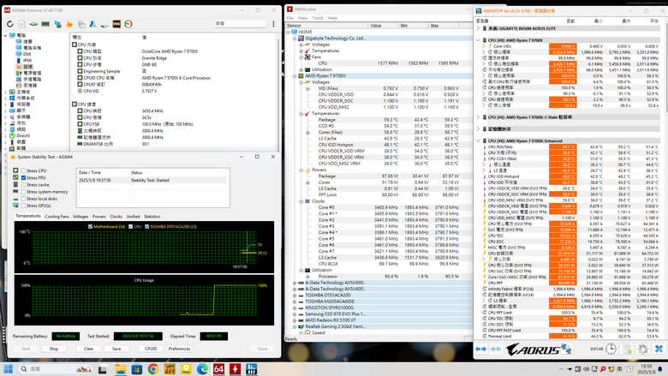Open Google Chrome from taskbar

(153, 369)
